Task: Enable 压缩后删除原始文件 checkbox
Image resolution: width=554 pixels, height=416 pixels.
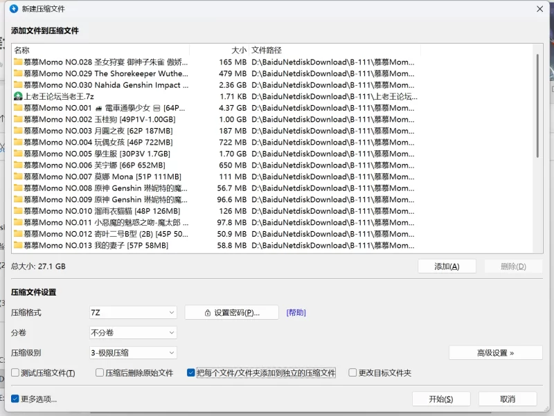Action: [x=98, y=373]
